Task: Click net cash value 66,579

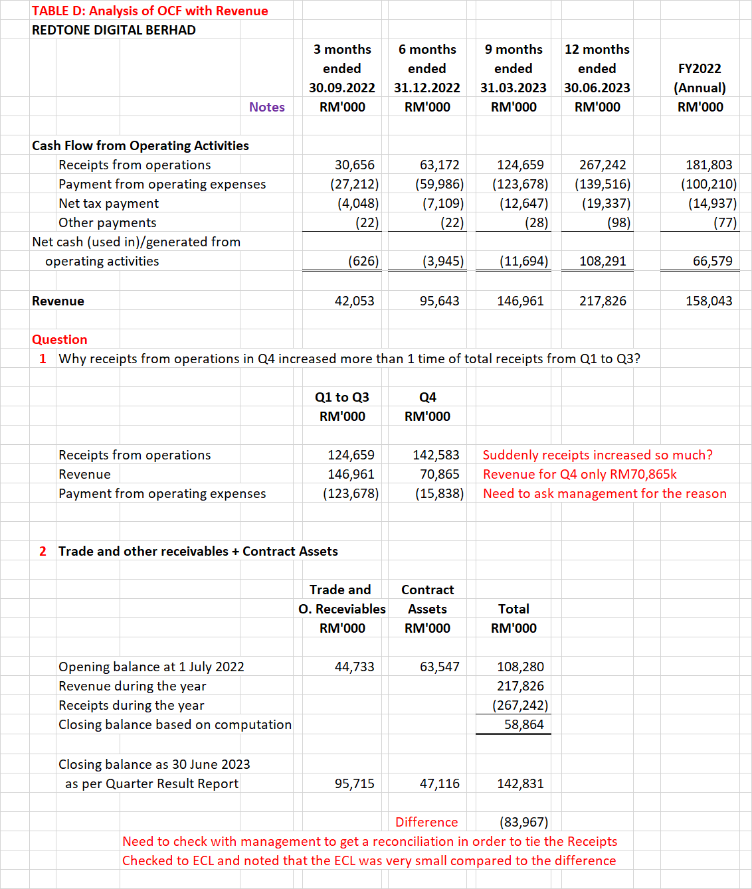Action: (x=713, y=261)
